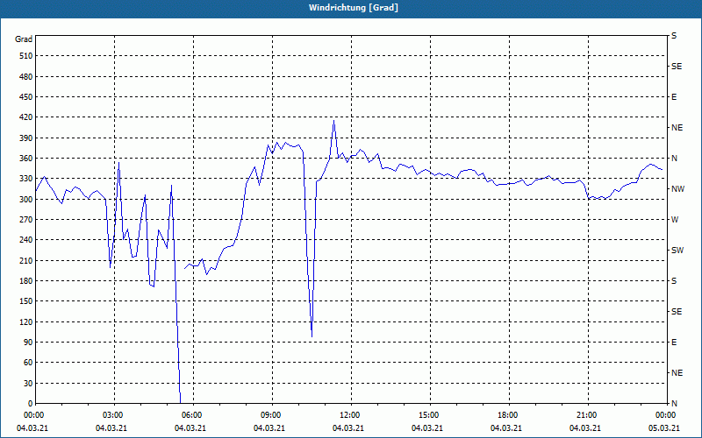Click the y-axis value "150"
The image size is (702, 438).
pos(26,301)
